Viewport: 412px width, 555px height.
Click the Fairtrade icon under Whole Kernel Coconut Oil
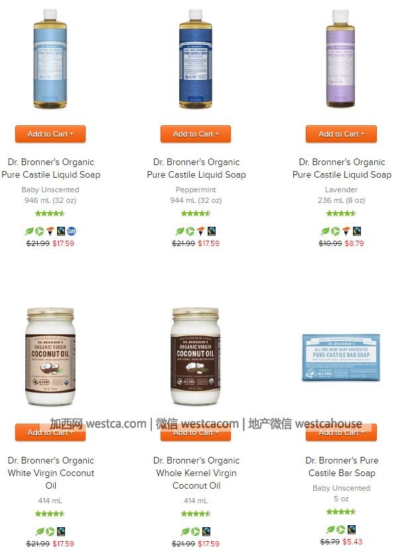click(206, 531)
